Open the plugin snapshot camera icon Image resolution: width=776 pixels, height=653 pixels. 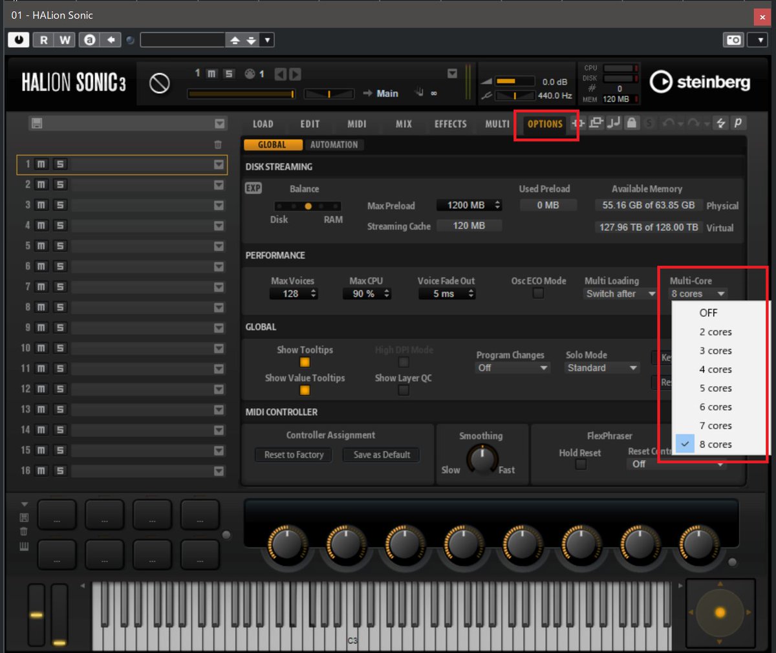point(733,40)
